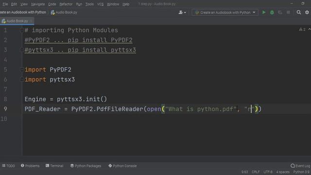This screenshot has height=175, width=311.
Task: Open the TODO tool window
Action: tap(9, 166)
